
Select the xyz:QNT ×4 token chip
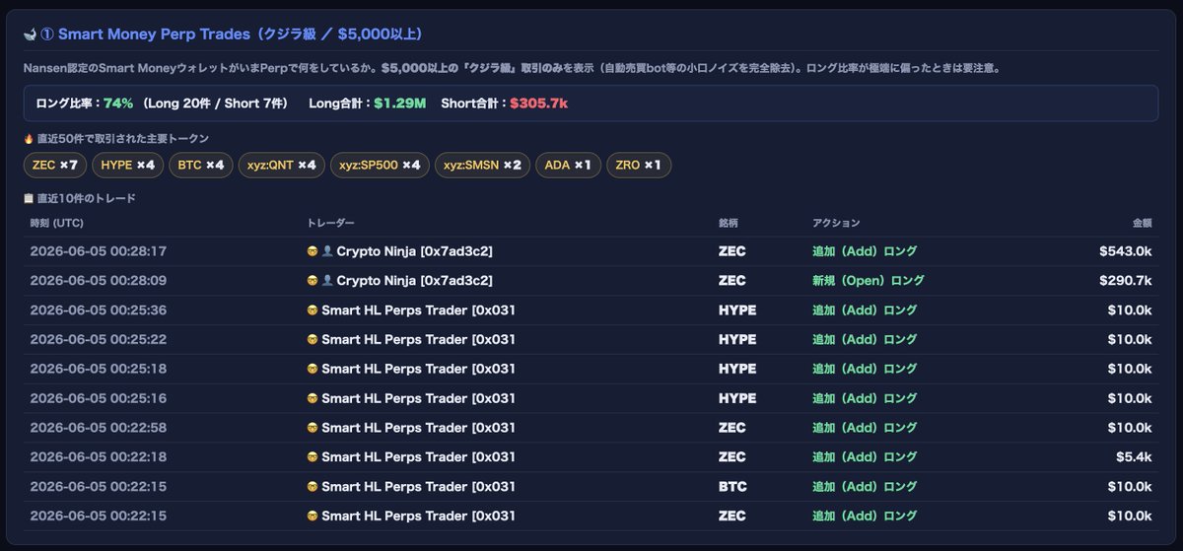[282, 165]
